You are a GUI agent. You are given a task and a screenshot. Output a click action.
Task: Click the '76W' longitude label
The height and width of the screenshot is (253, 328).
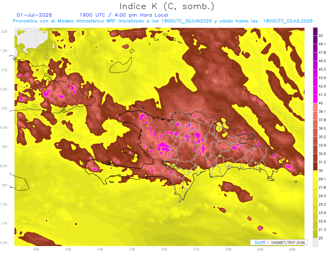[36, 249]
